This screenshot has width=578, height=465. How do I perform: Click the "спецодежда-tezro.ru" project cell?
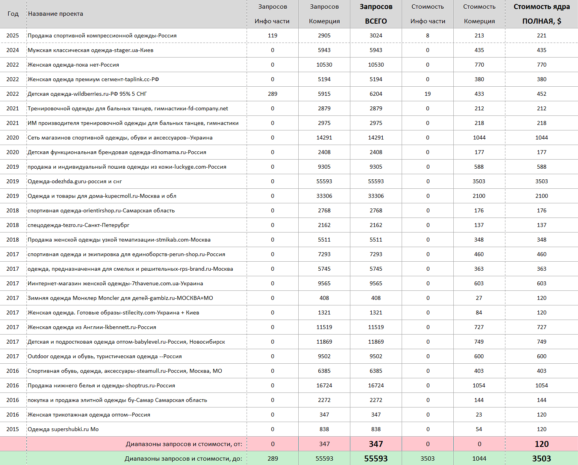[x=79, y=225]
